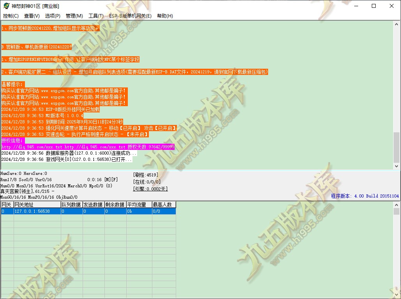This screenshot has width=401, height=299.
Task: Click the 增加ESPOPENINPUTBOX命令 log line
Action: tap(70, 59)
